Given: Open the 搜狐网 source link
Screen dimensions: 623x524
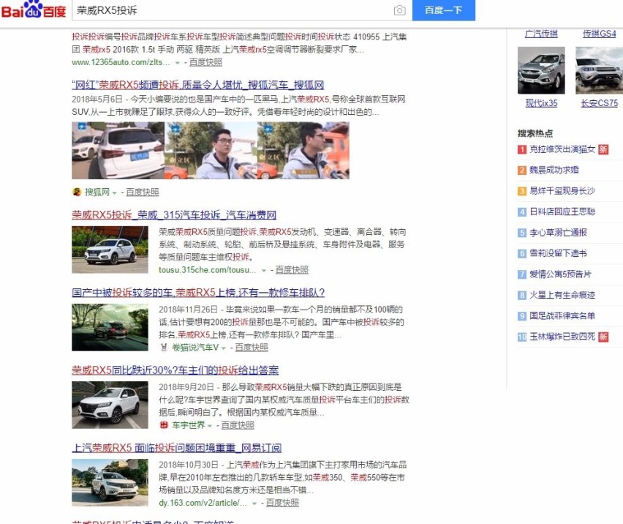Looking at the screenshot, I should [x=97, y=192].
